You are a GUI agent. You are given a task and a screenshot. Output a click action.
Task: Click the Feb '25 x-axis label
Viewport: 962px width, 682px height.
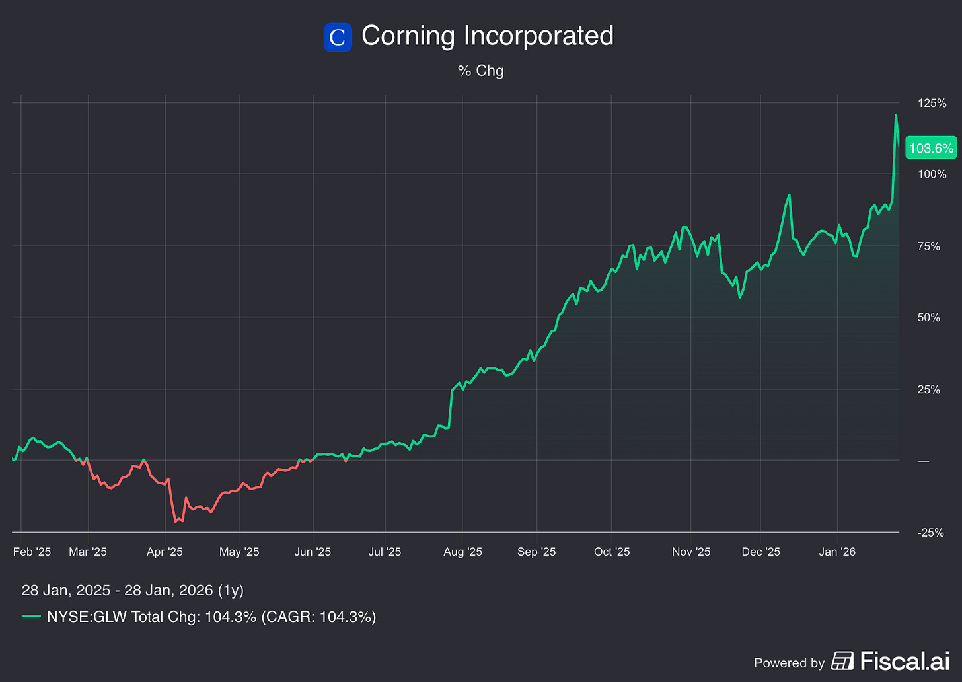click(x=32, y=552)
